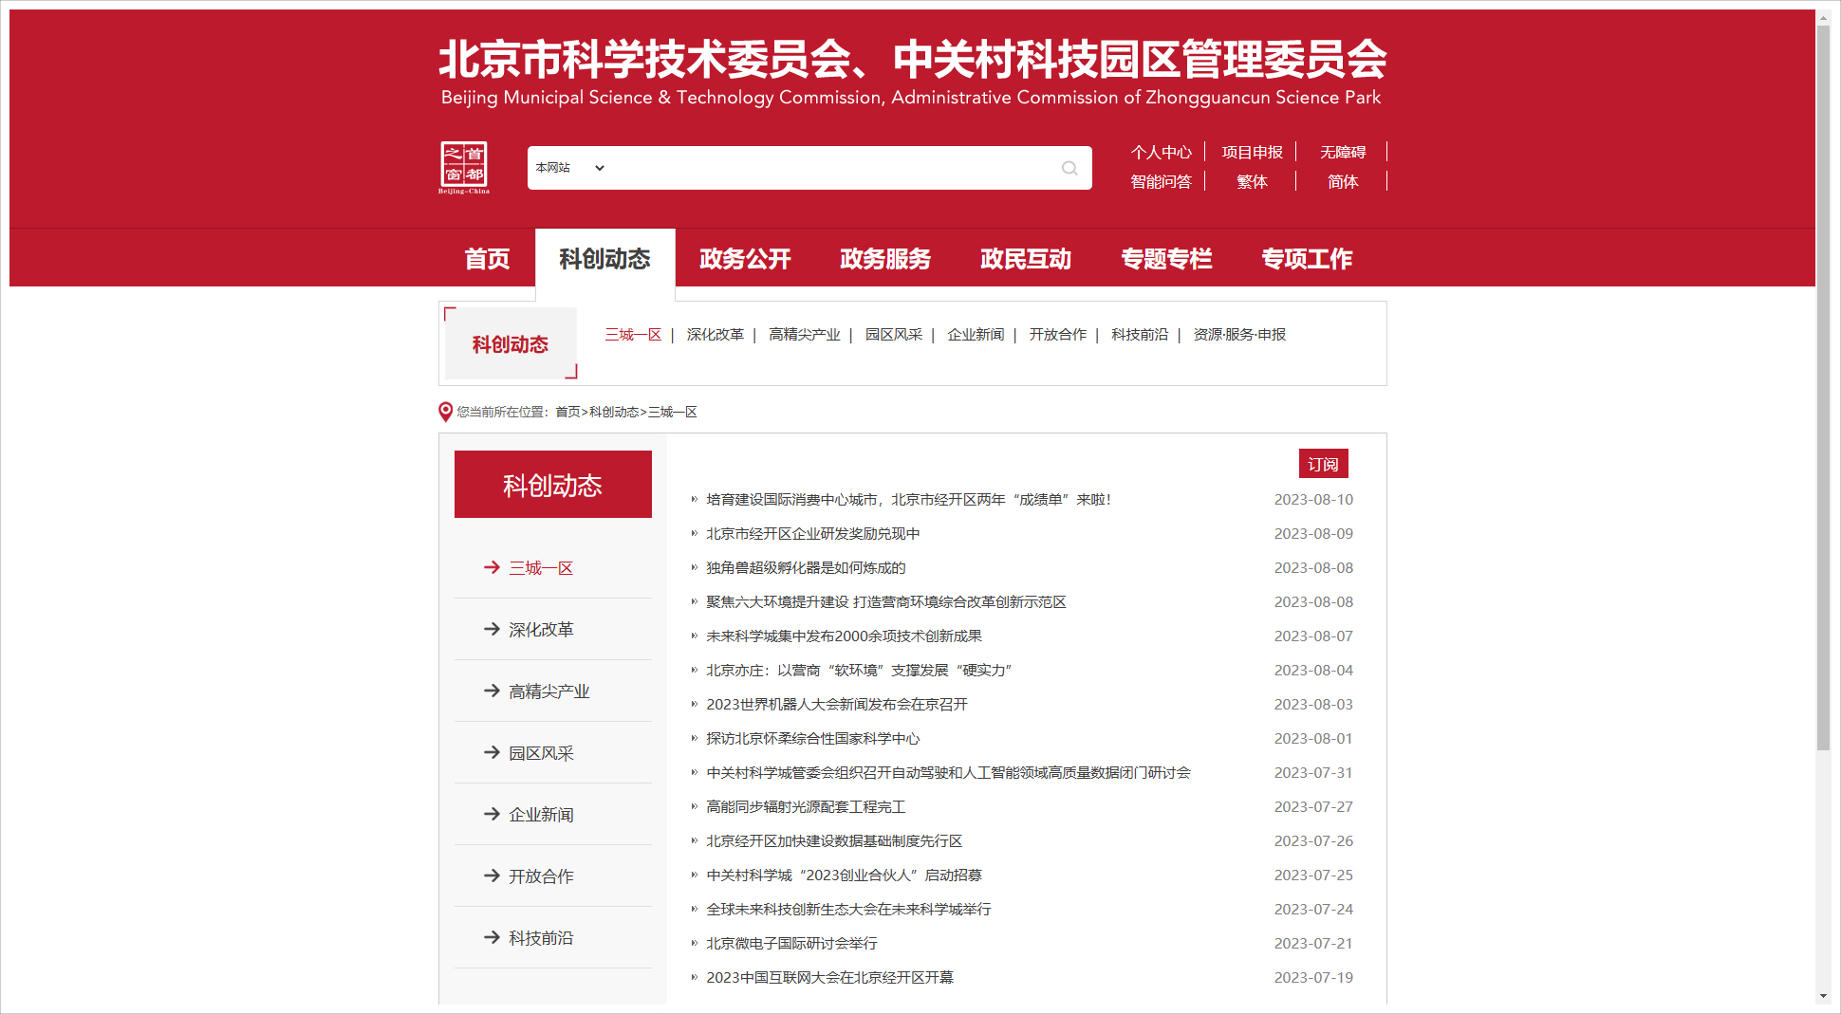Open 资源·服务·申报 in the sub-navigation

(1239, 335)
